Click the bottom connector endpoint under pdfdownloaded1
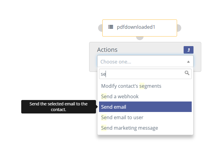Screen dimensions: 224x153 click(x=140, y=38)
